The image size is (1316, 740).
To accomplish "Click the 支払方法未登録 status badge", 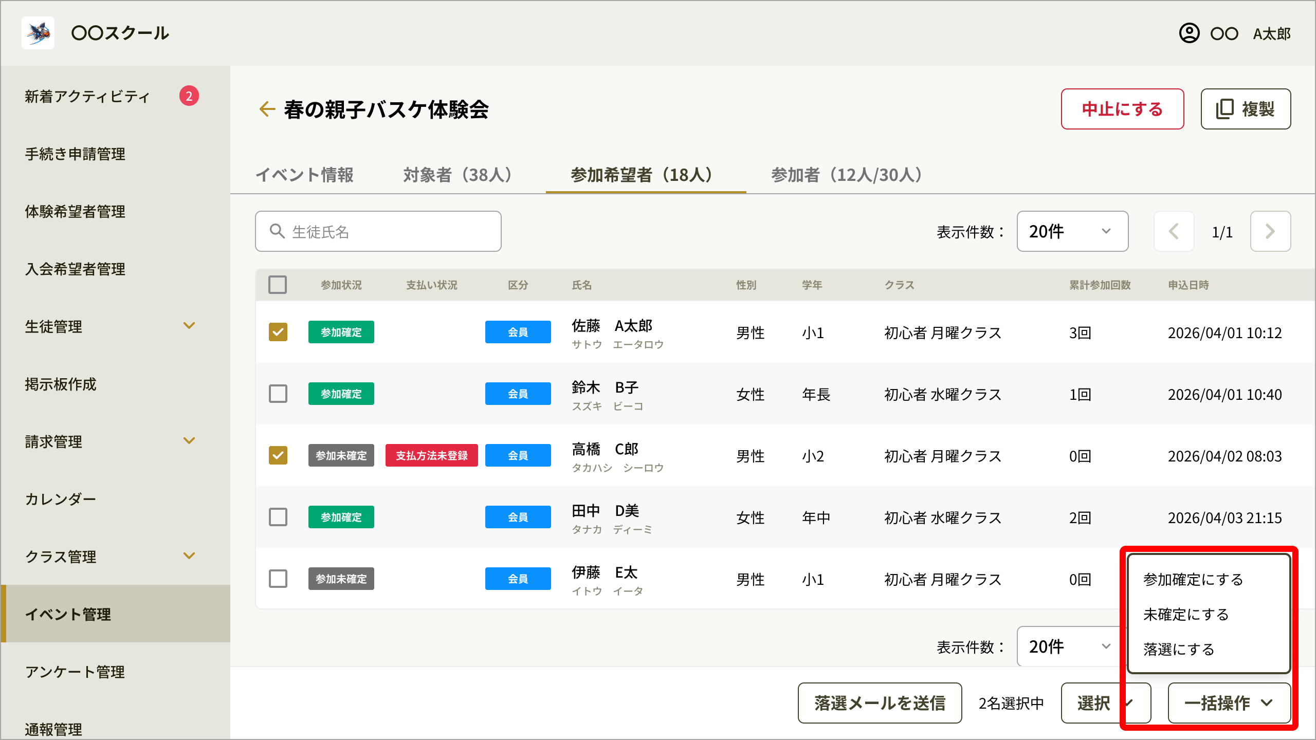I will pyautogui.click(x=432, y=455).
